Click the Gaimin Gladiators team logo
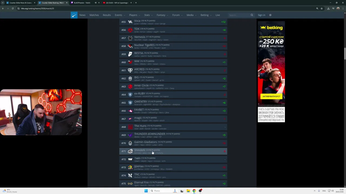 click(x=130, y=143)
